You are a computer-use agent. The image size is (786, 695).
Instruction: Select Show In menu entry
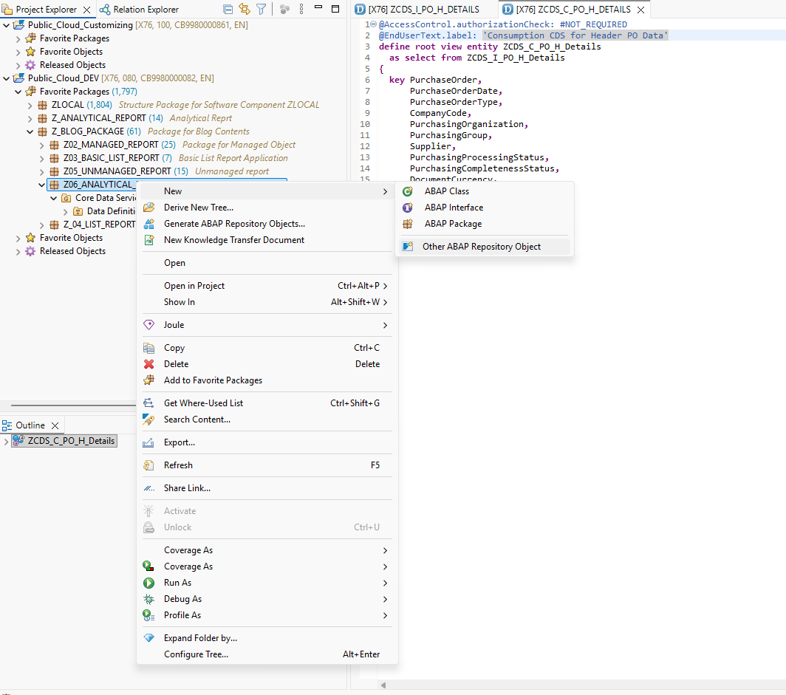(x=267, y=302)
